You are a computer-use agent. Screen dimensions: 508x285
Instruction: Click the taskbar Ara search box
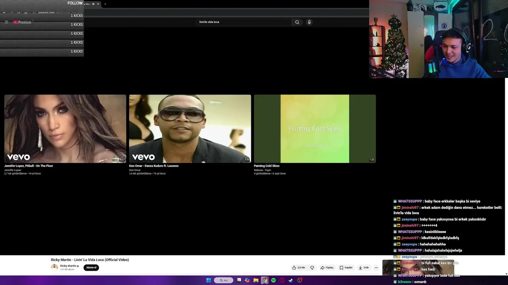(224, 280)
